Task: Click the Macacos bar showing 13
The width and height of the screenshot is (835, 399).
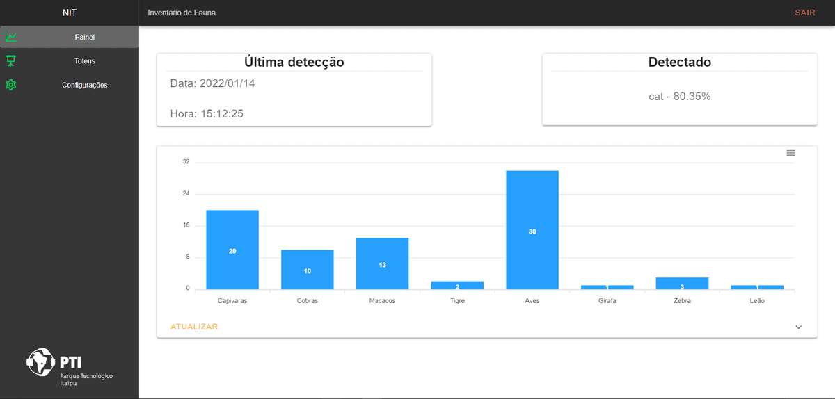Action: (x=382, y=263)
